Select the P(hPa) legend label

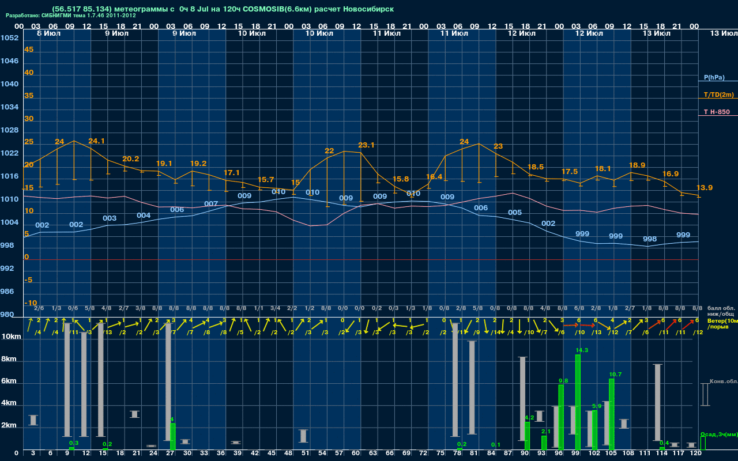coord(714,77)
